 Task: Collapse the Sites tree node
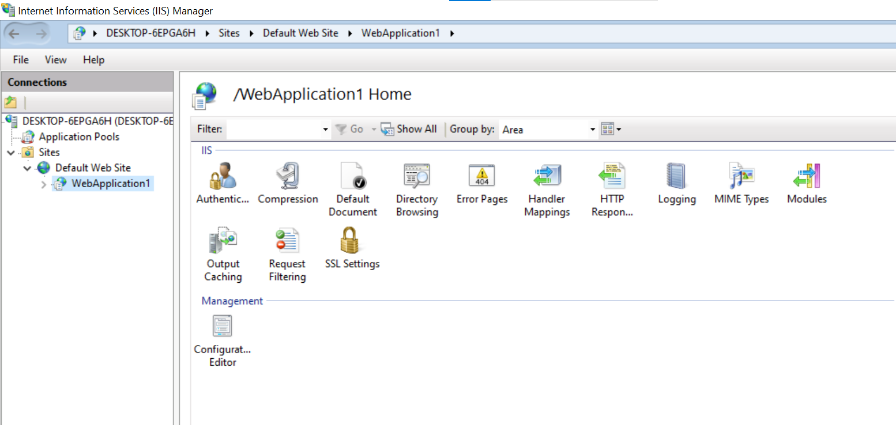(11, 153)
